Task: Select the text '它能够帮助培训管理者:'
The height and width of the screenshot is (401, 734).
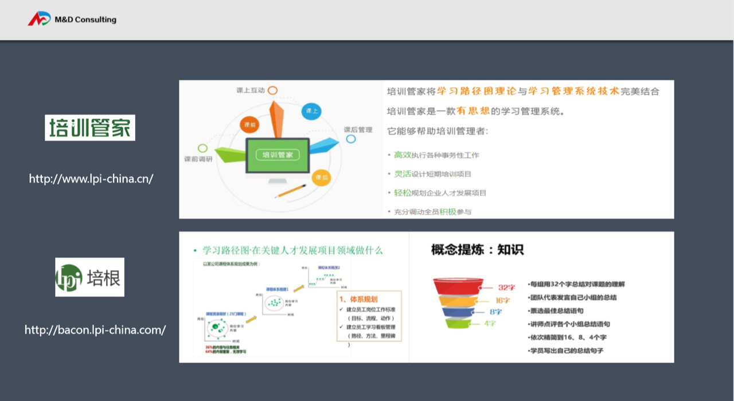Action: (438, 131)
